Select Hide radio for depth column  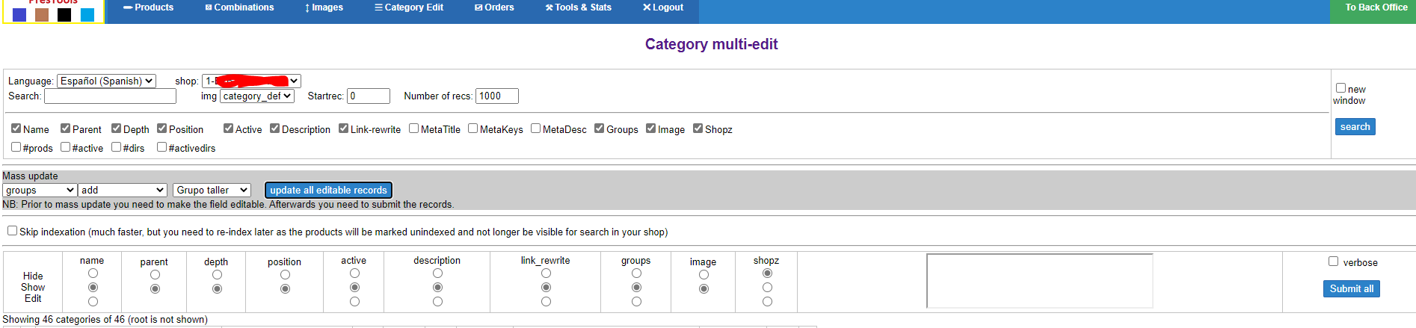(217, 275)
